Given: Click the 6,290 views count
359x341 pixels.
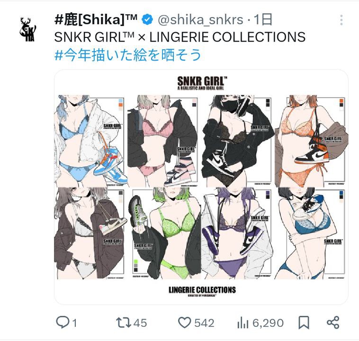Looking at the screenshot, I should coord(268,323).
